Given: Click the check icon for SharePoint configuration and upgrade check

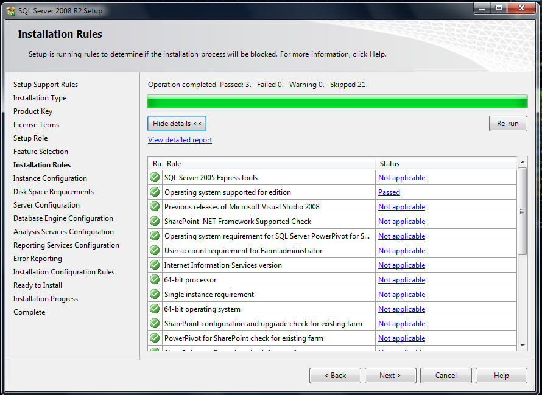Looking at the screenshot, I should 155,323.
